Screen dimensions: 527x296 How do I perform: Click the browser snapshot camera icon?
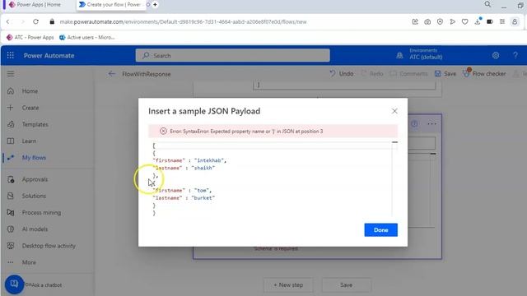(427, 22)
